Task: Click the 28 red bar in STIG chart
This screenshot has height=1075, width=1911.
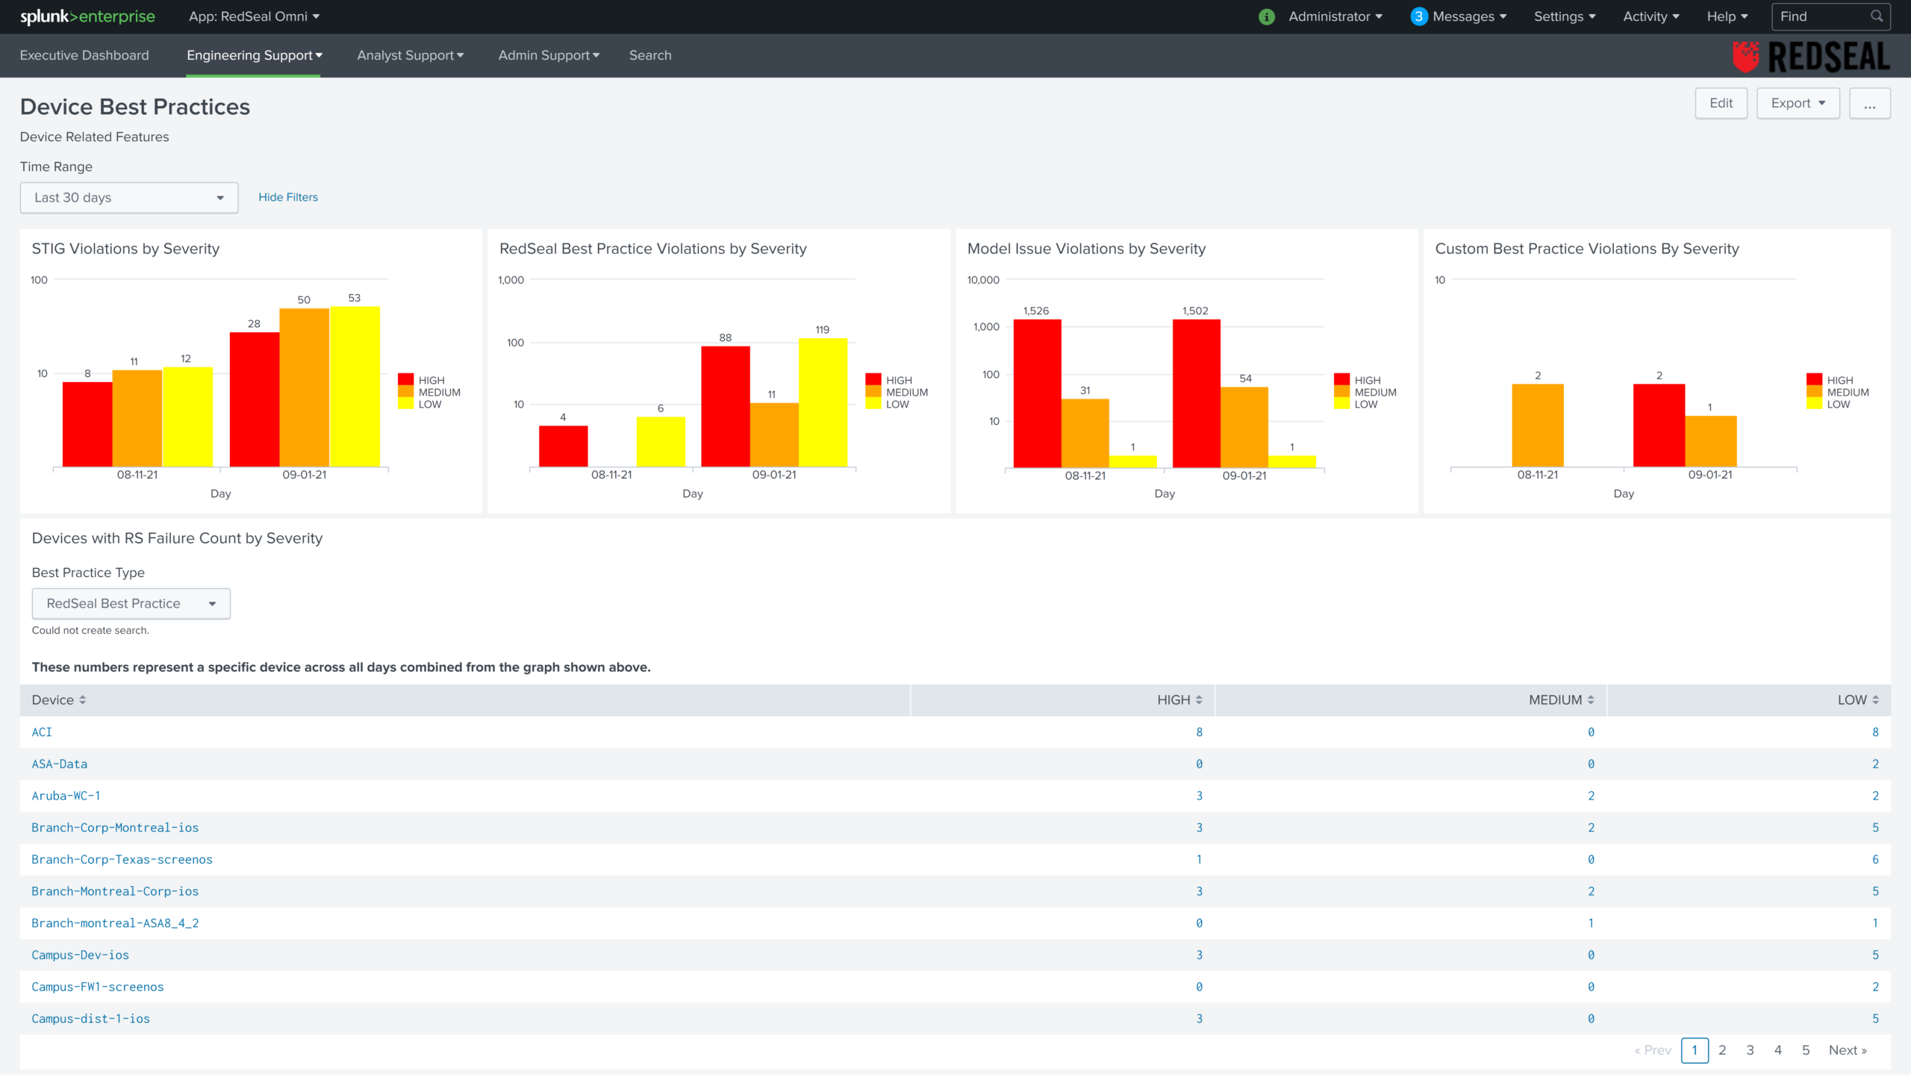Action: tap(255, 400)
